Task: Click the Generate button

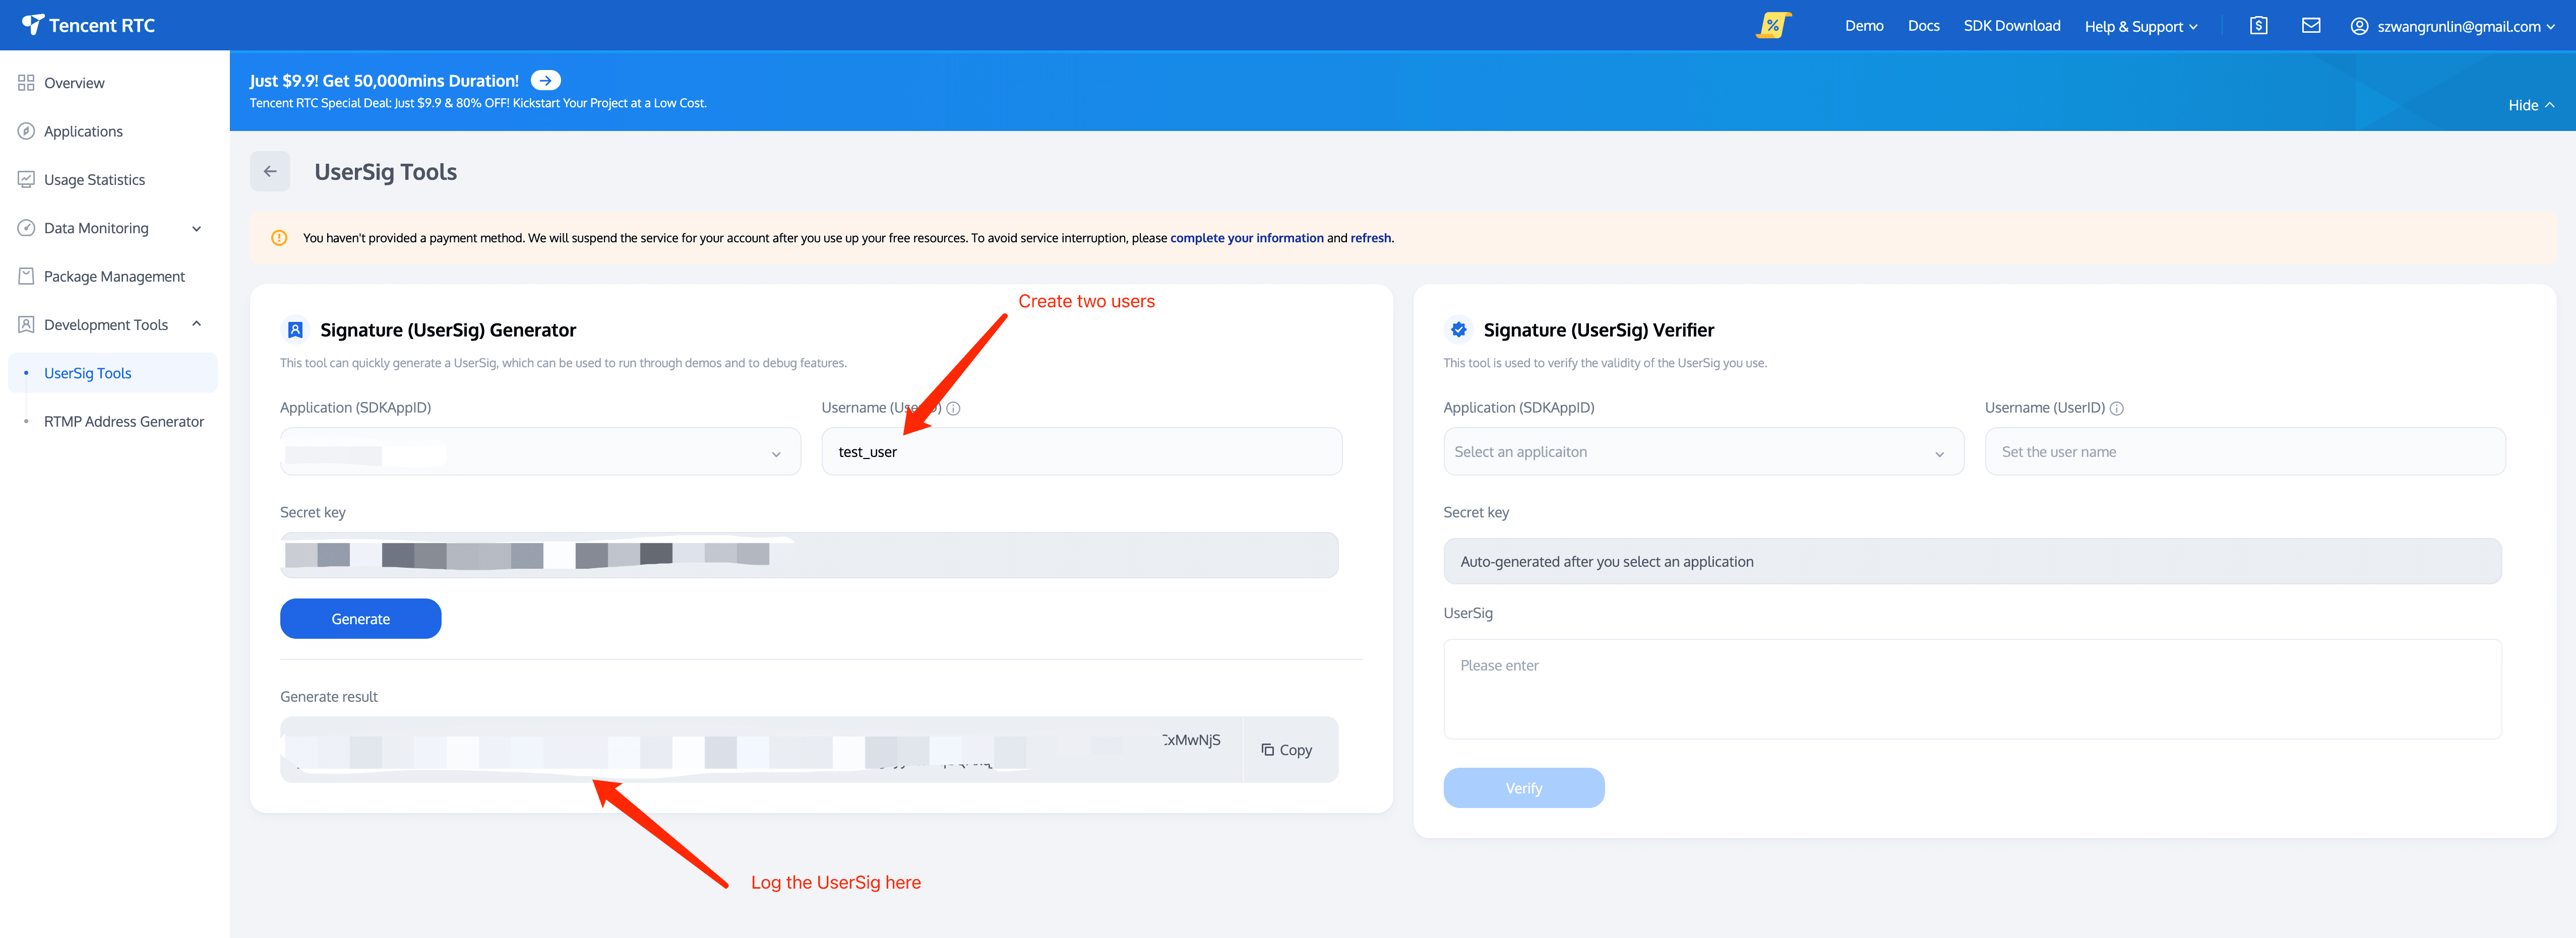Action: (x=360, y=618)
